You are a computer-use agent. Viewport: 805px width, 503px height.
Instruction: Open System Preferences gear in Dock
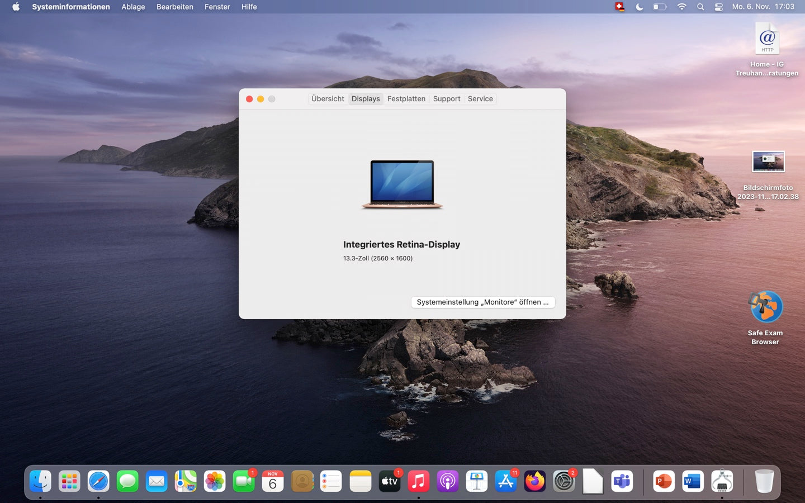tap(563, 481)
